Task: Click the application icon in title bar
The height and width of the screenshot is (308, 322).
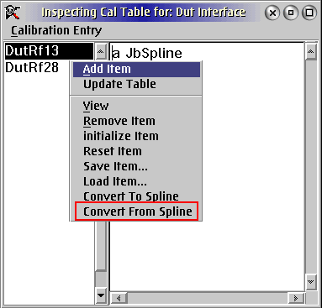Action: pos(13,13)
